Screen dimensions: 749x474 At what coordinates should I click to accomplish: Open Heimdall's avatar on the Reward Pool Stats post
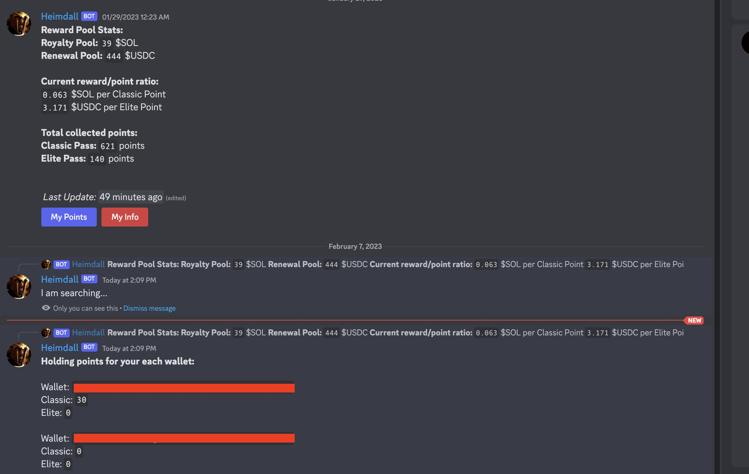coord(19,24)
